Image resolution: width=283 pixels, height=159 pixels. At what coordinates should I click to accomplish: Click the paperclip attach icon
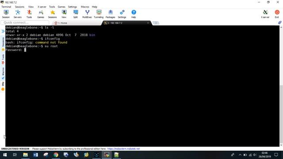click(x=279, y=23)
